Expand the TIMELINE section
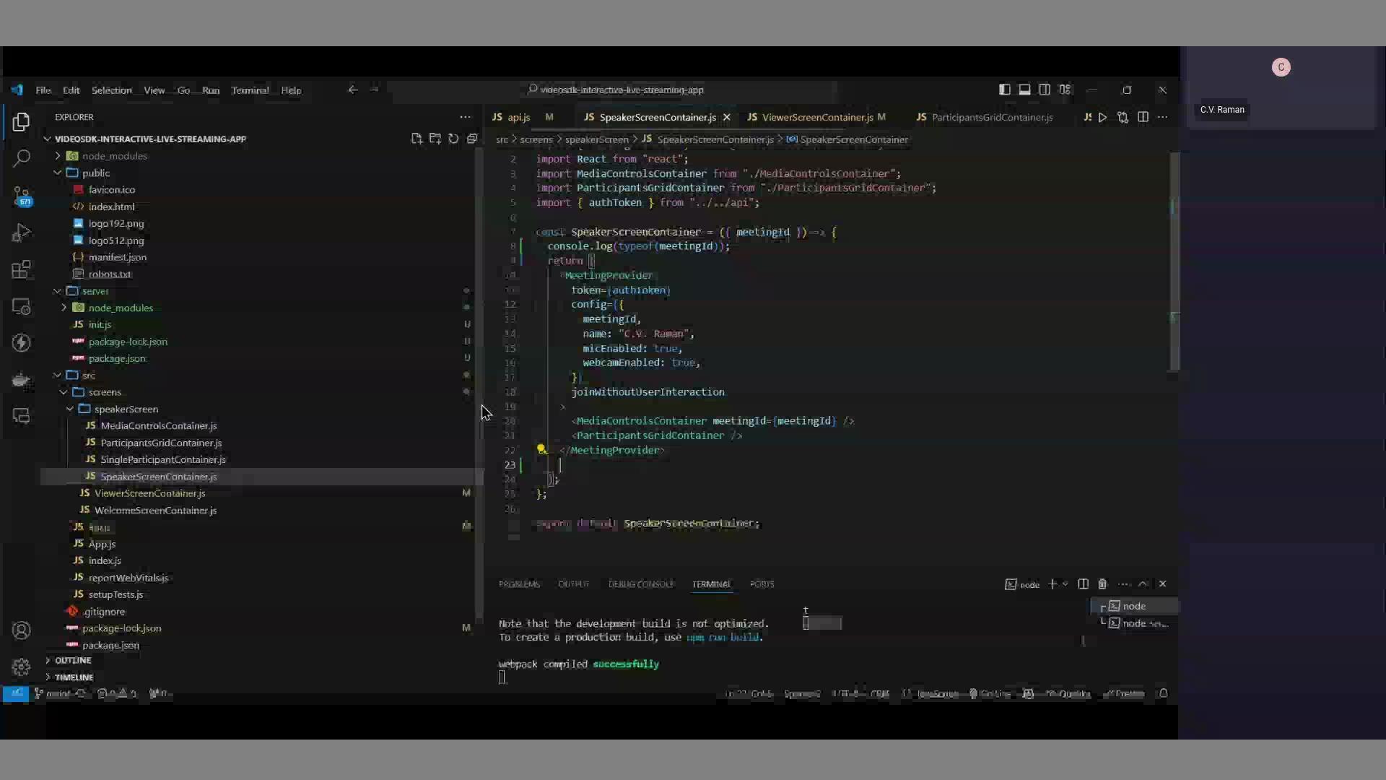 coord(74,677)
